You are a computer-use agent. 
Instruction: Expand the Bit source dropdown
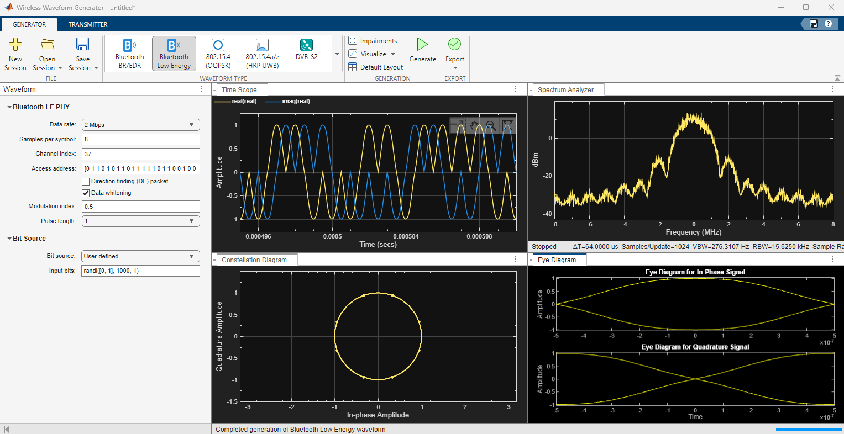tap(140, 256)
